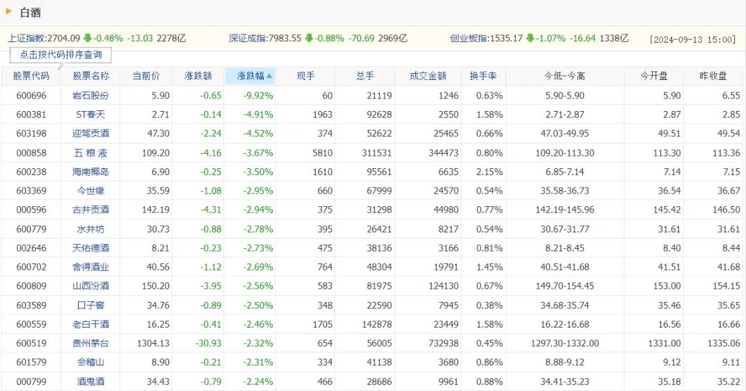Click stock code 000596
Image resolution: width=746 pixels, height=391 pixels.
point(31,210)
